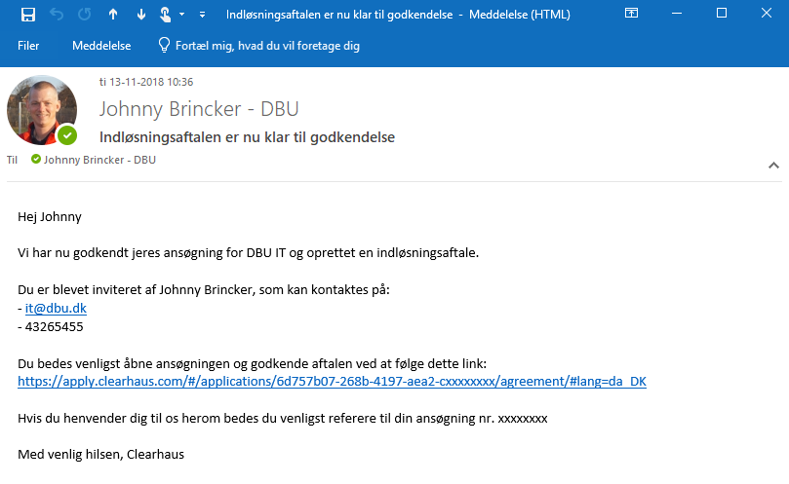Click green presence status badge on avatar
The height and width of the screenshot is (484, 789).
66,135
